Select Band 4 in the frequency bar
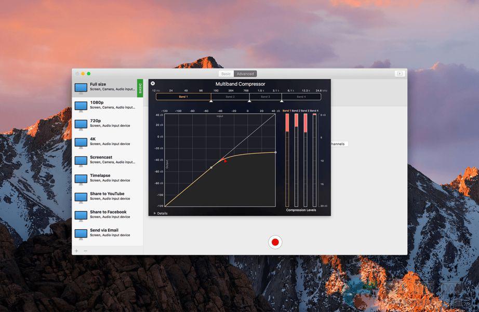 (x=301, y=97)
